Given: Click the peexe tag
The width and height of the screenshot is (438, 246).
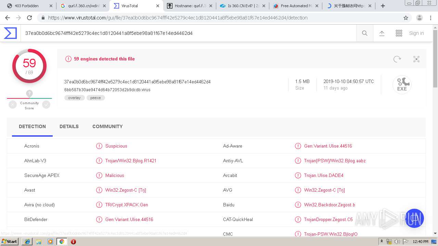Looking at the screenshot, I should (x=95, y=98).
